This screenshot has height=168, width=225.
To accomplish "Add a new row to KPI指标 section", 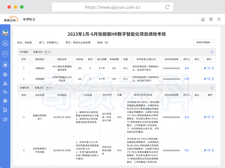I will [212, 52].
